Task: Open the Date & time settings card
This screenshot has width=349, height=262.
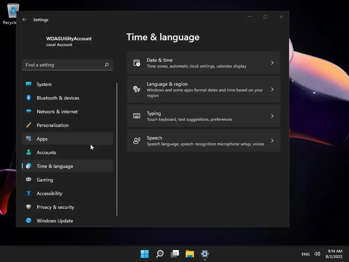Action: click(x=204, y=63)
